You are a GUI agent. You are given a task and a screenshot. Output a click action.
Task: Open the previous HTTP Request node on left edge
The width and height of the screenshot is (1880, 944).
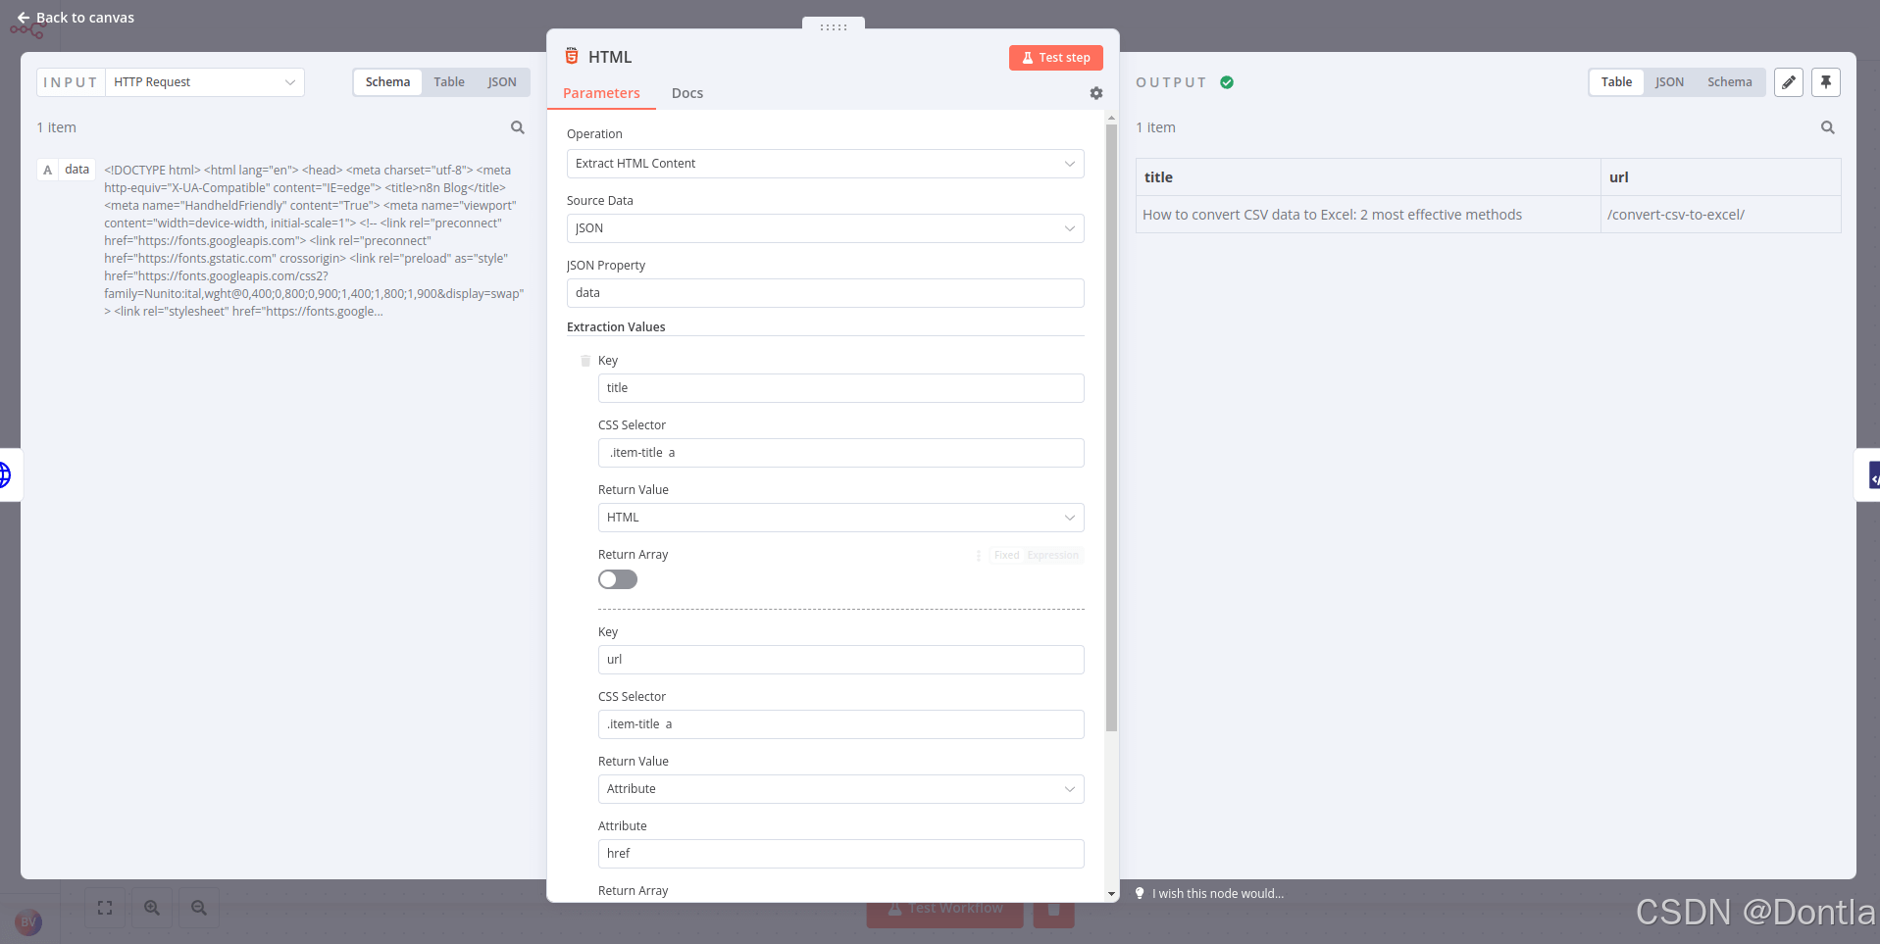pos(6,475)
